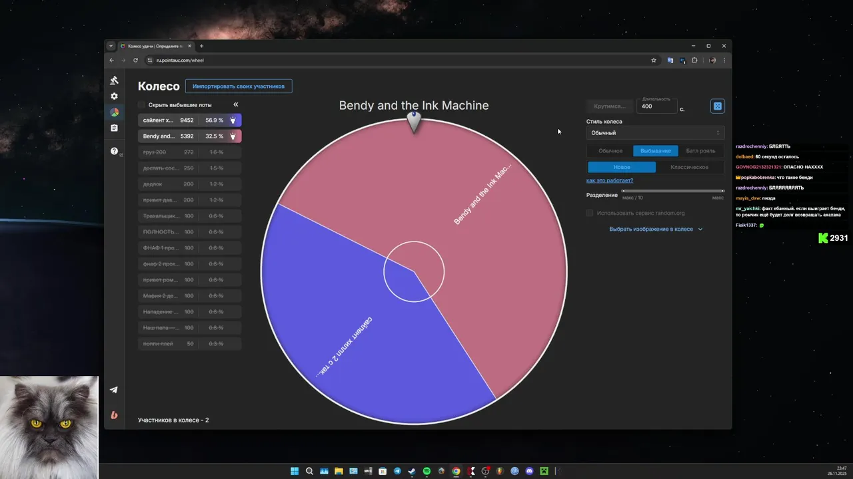Click Импортировать своих участников button

click(x=239, y=86)
